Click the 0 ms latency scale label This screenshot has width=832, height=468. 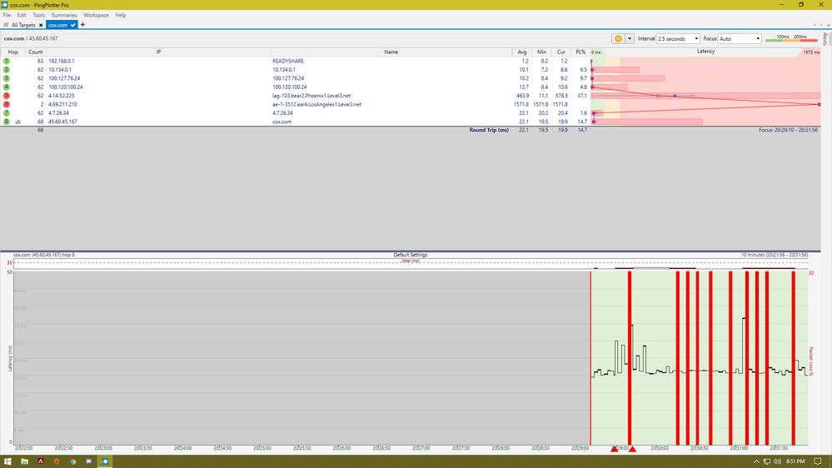coord(596,52)
